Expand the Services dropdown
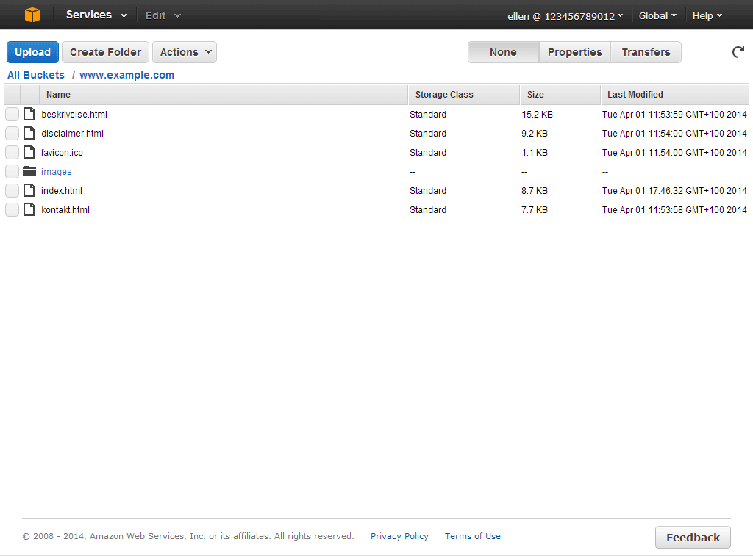 point(96,15)
